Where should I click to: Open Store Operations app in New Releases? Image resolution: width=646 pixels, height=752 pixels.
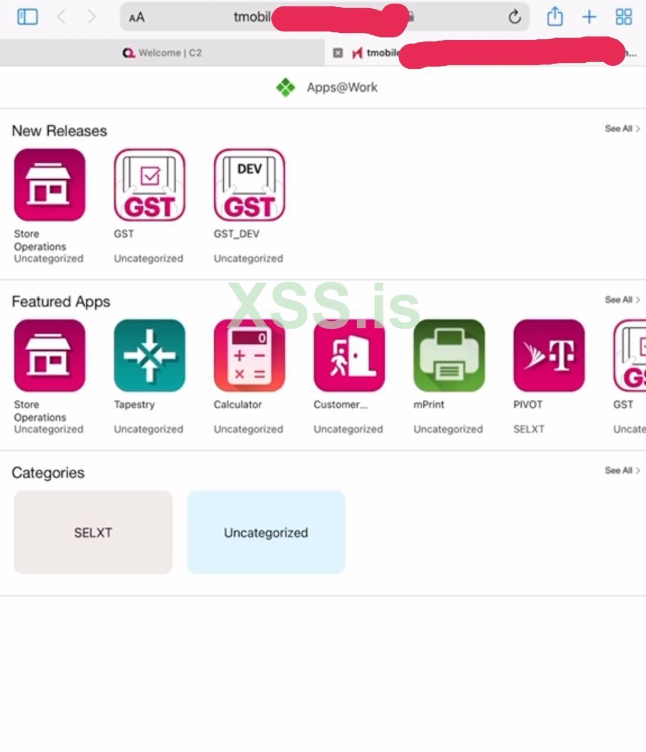click(x=49, y=185)
